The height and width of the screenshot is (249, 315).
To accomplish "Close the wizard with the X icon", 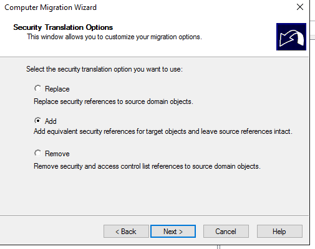I will [x=300, y=7].
